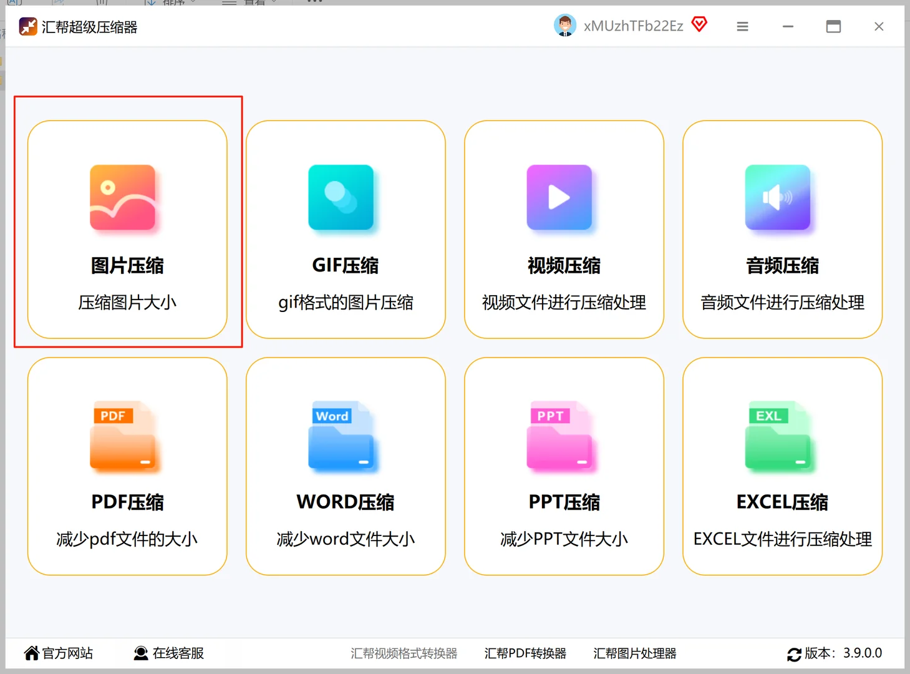The image size is (910, 674).
Task: Open the 汇帮PDF转换器 link
Action: [x=526, y=653]
